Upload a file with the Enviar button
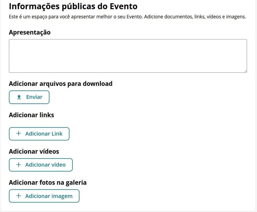 pos(29,97)
